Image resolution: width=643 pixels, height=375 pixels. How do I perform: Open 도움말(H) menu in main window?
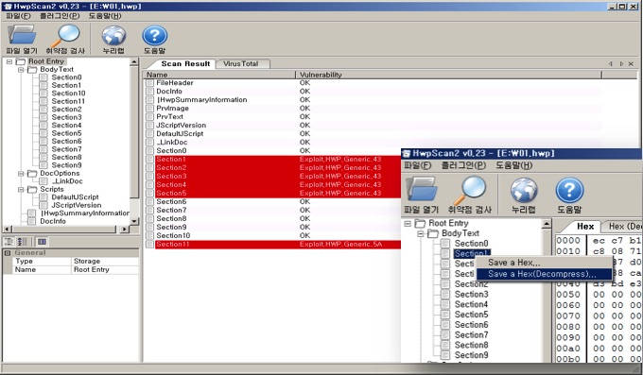click(x=105, y=16)
